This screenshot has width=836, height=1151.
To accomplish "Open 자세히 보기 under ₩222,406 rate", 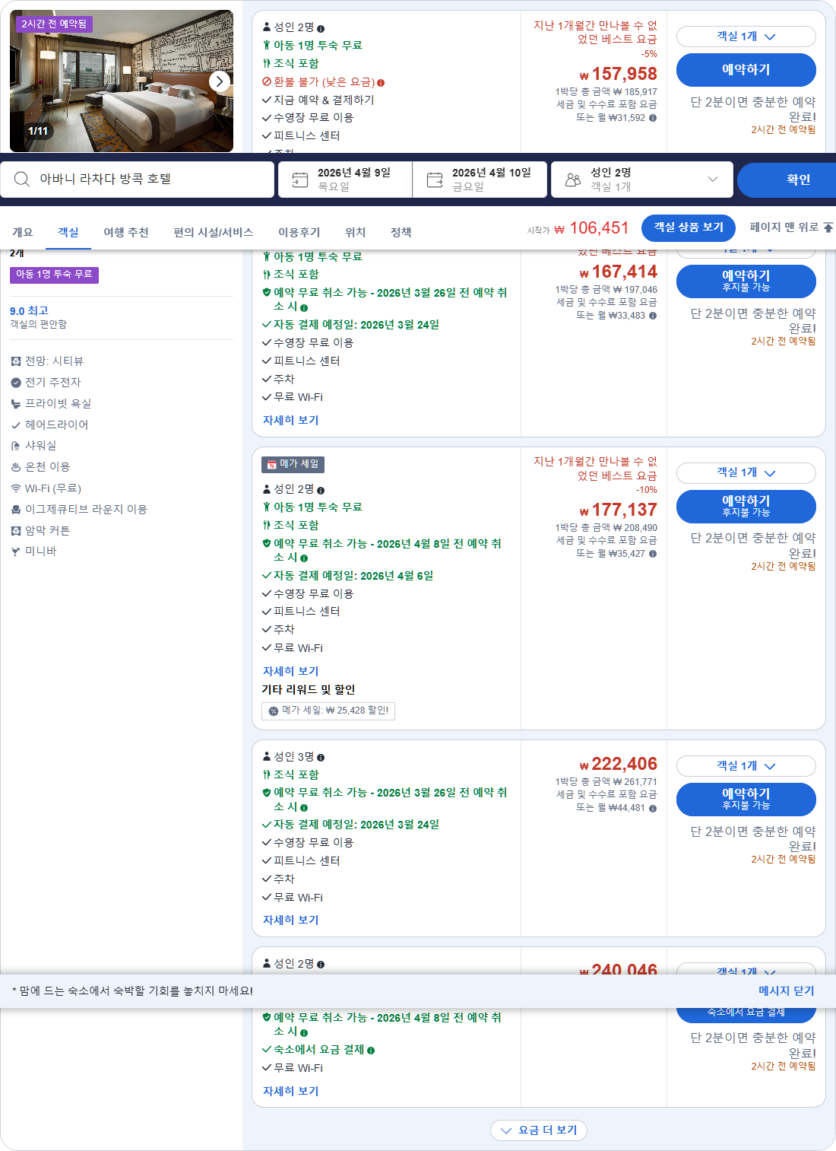I will tap(291, 920).
